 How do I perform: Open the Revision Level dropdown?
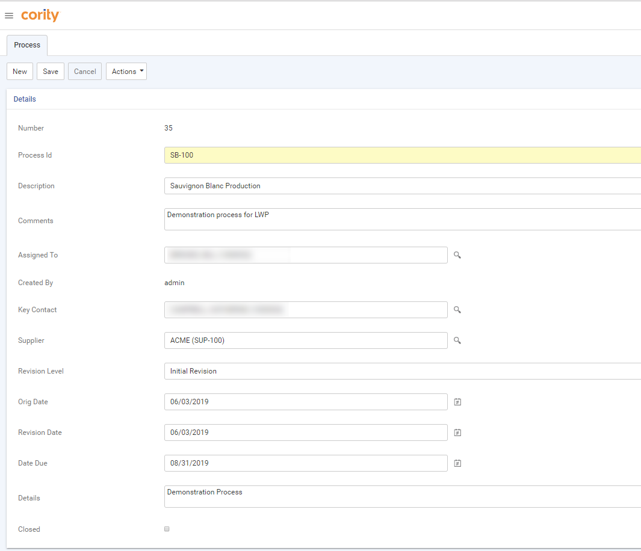[x=402, y=371]
